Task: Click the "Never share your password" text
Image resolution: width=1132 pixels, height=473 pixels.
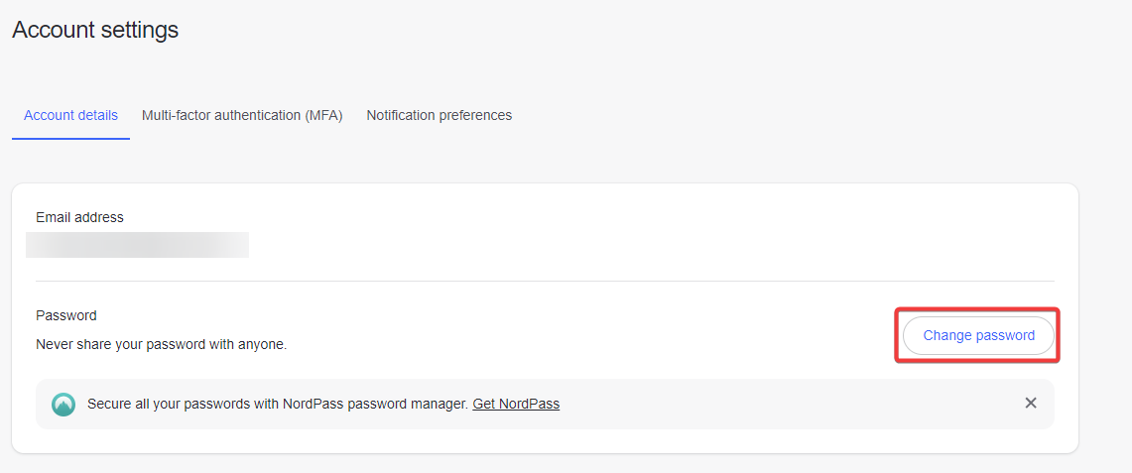Action: (x=161, y=345)
